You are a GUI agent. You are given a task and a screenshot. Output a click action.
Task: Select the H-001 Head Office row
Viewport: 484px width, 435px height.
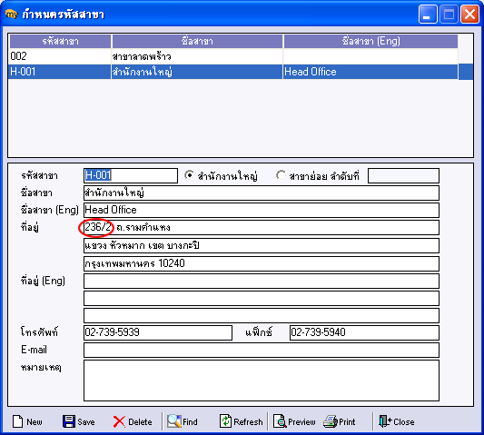[233, 72]
